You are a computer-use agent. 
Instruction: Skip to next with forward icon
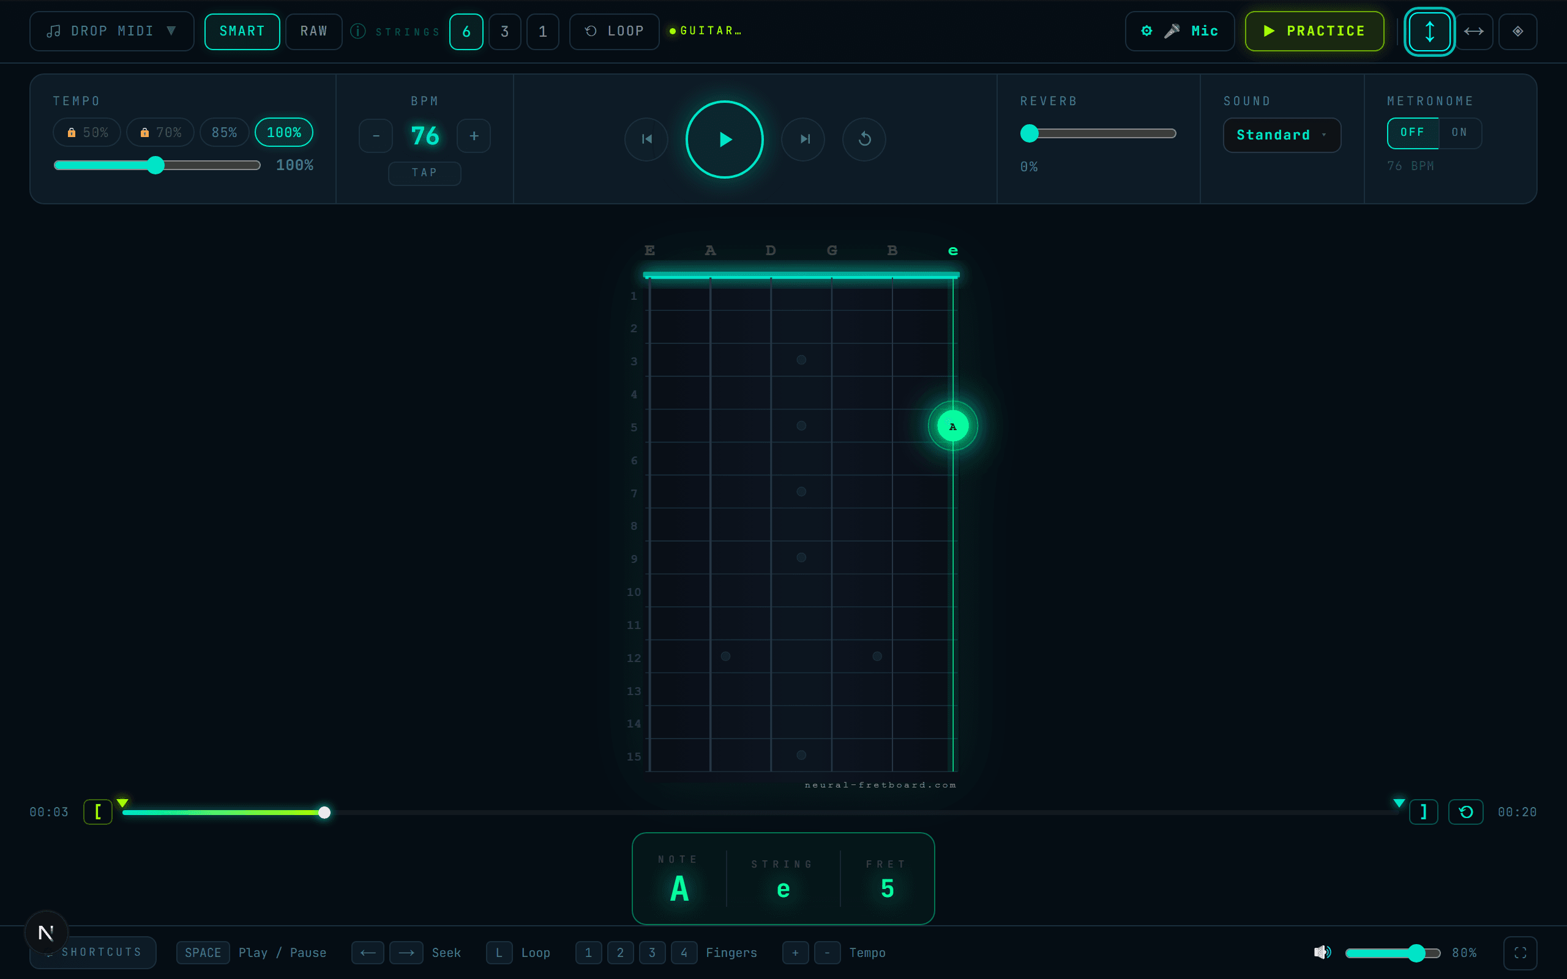click(x=804, y=140)
